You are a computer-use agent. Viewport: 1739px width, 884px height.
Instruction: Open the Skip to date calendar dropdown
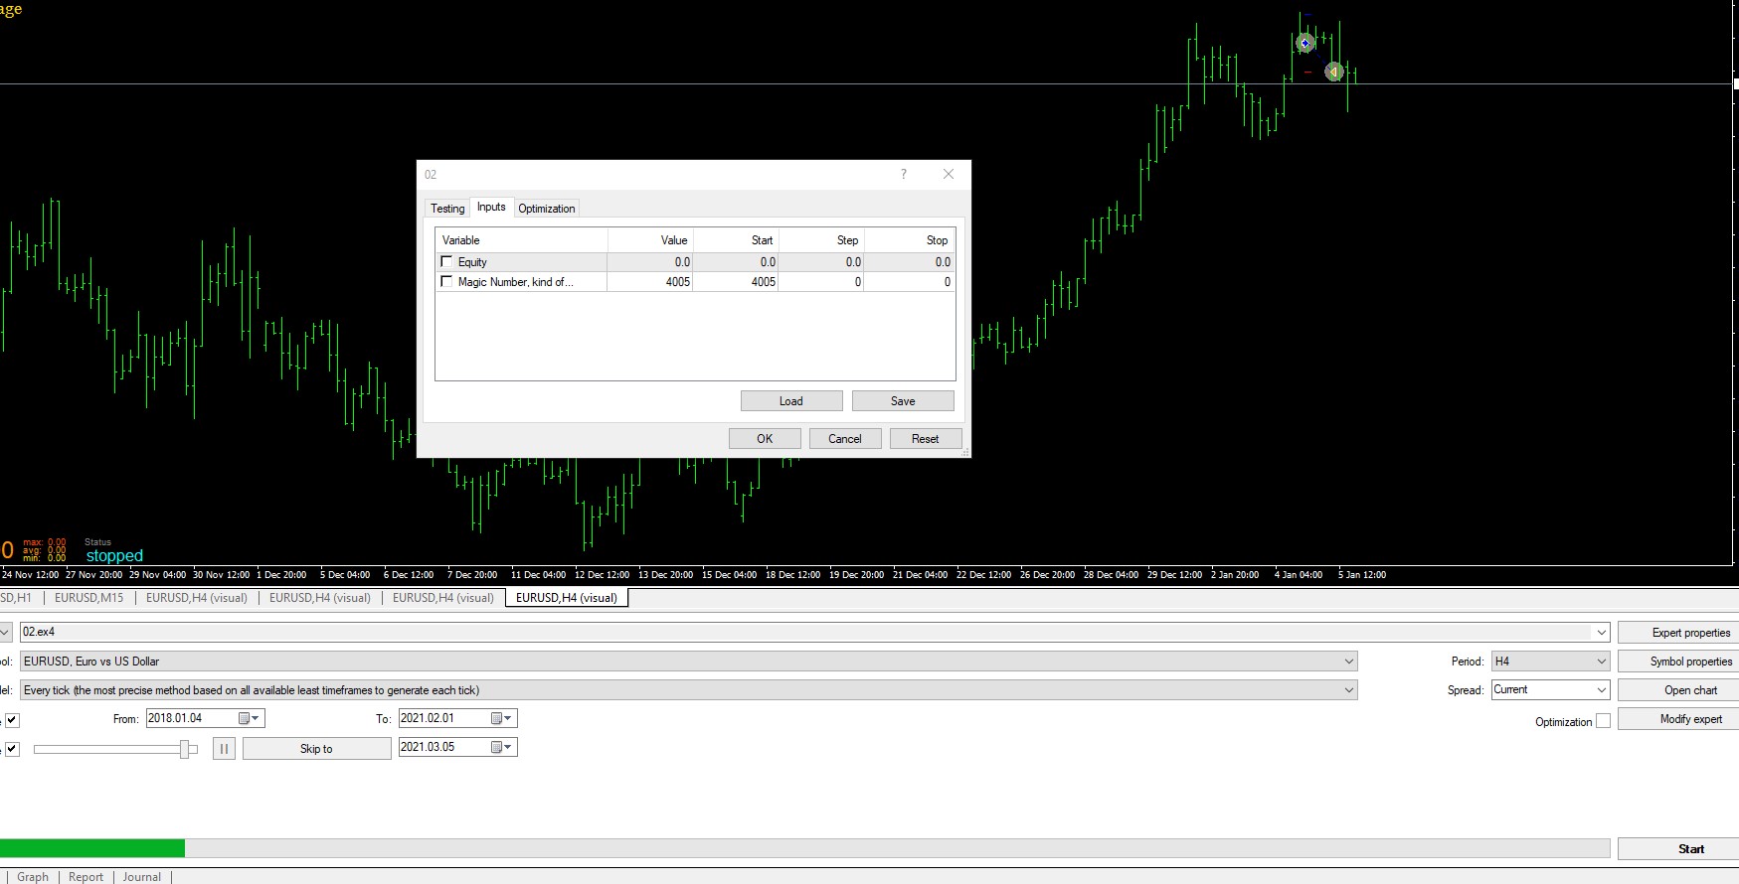point(502,747)
